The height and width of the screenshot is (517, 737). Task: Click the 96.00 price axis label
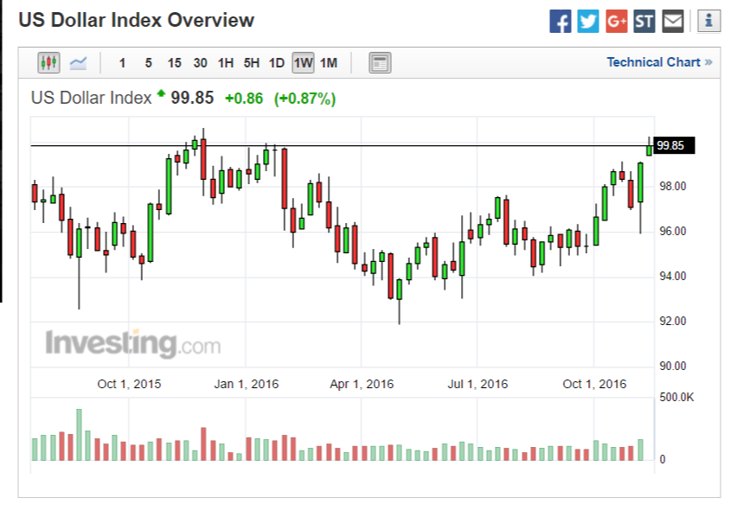coord(673,231)
